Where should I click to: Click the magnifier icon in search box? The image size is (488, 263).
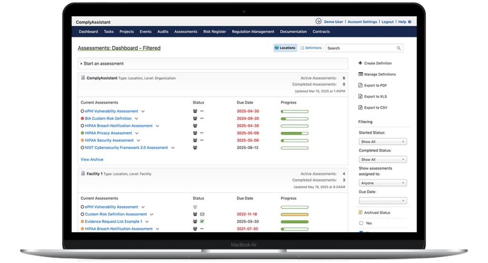click(398, 48)
